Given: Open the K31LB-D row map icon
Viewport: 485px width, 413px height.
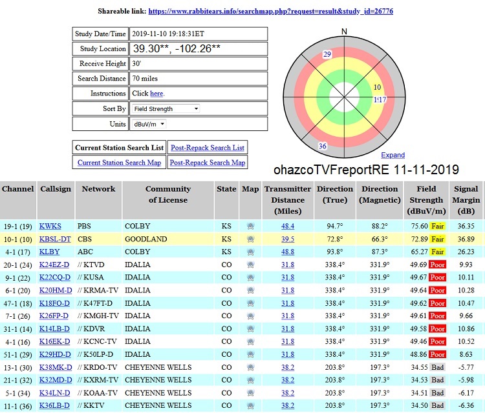Looking at the screenshot, I should (x=250, y=329).
